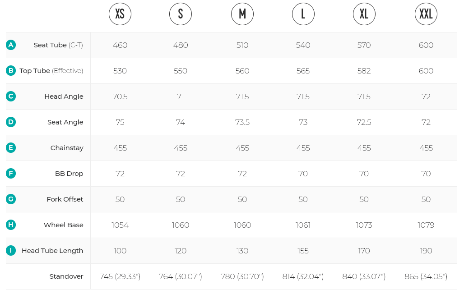The image size is (464, 294).
Task: Click the XXL Head Tube Length value 190
Action: pos(426,251)
